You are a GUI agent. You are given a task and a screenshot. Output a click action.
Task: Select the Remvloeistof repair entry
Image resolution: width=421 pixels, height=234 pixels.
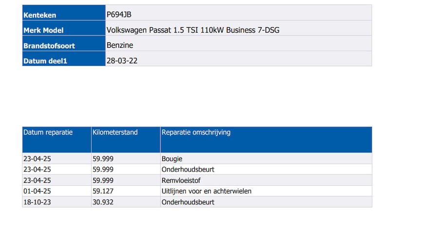(x=179, y=180)
